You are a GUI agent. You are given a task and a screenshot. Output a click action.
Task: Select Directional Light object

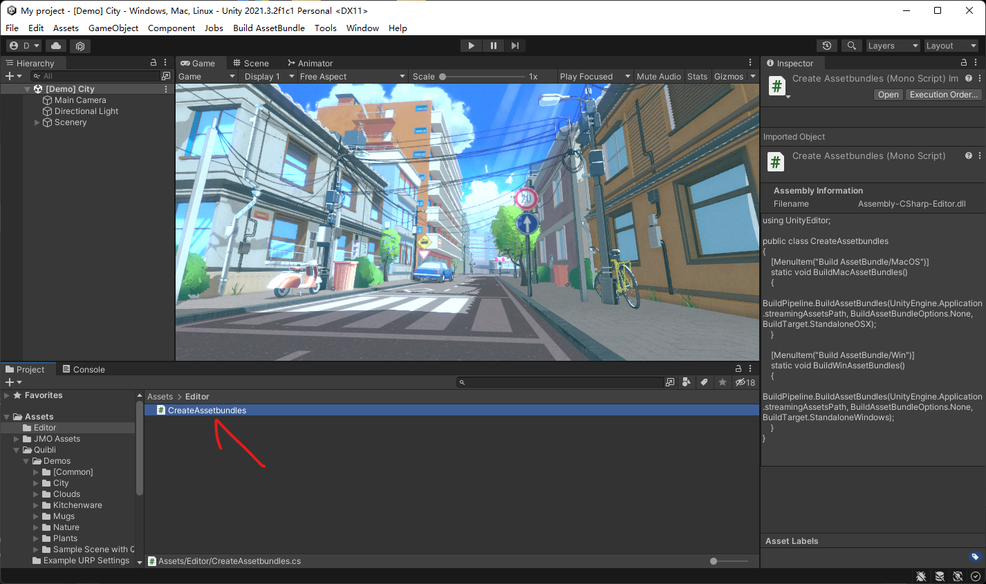[86, 111]
